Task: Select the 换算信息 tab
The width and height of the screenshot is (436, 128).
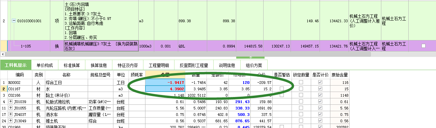Action: [99, 65]
